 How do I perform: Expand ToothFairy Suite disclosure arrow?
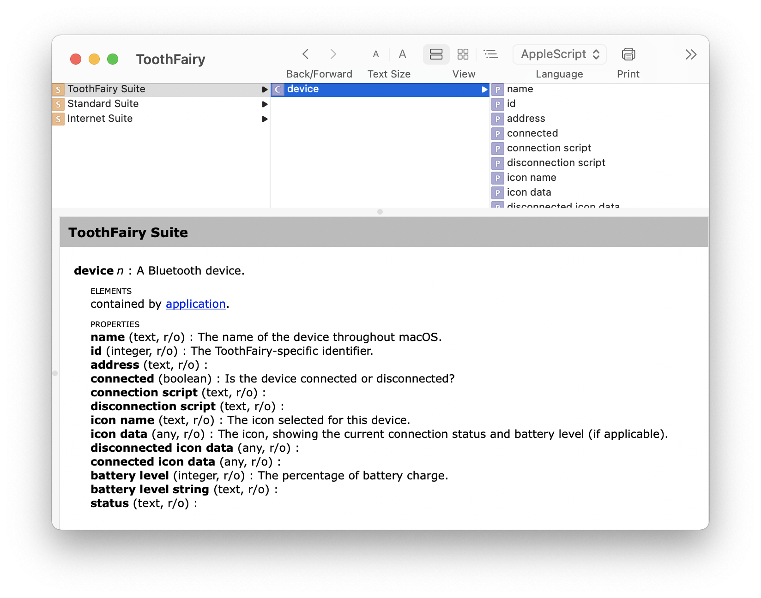265,90
